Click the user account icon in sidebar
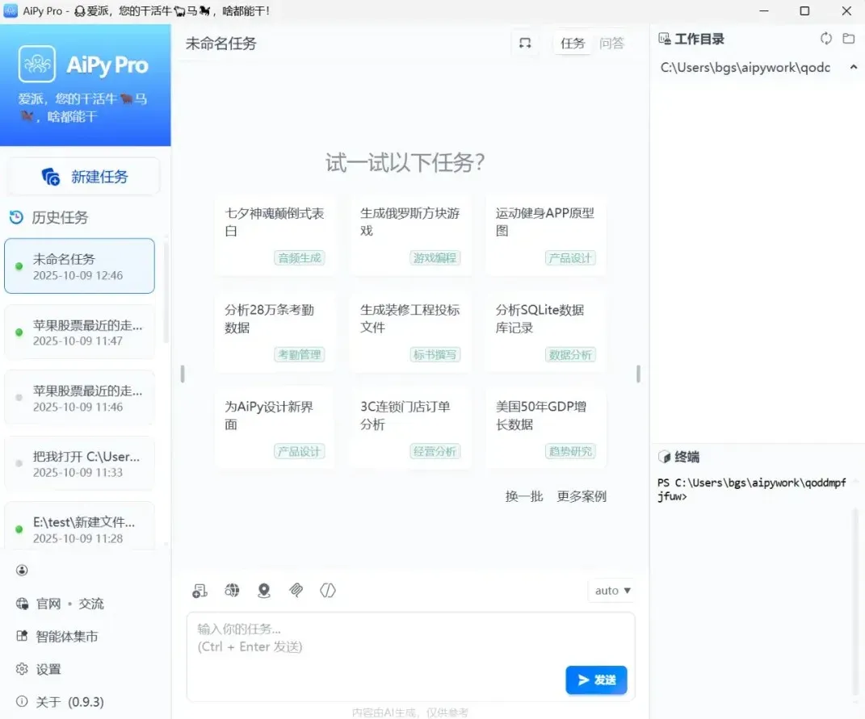865x719 pixels. coord(22,571)
